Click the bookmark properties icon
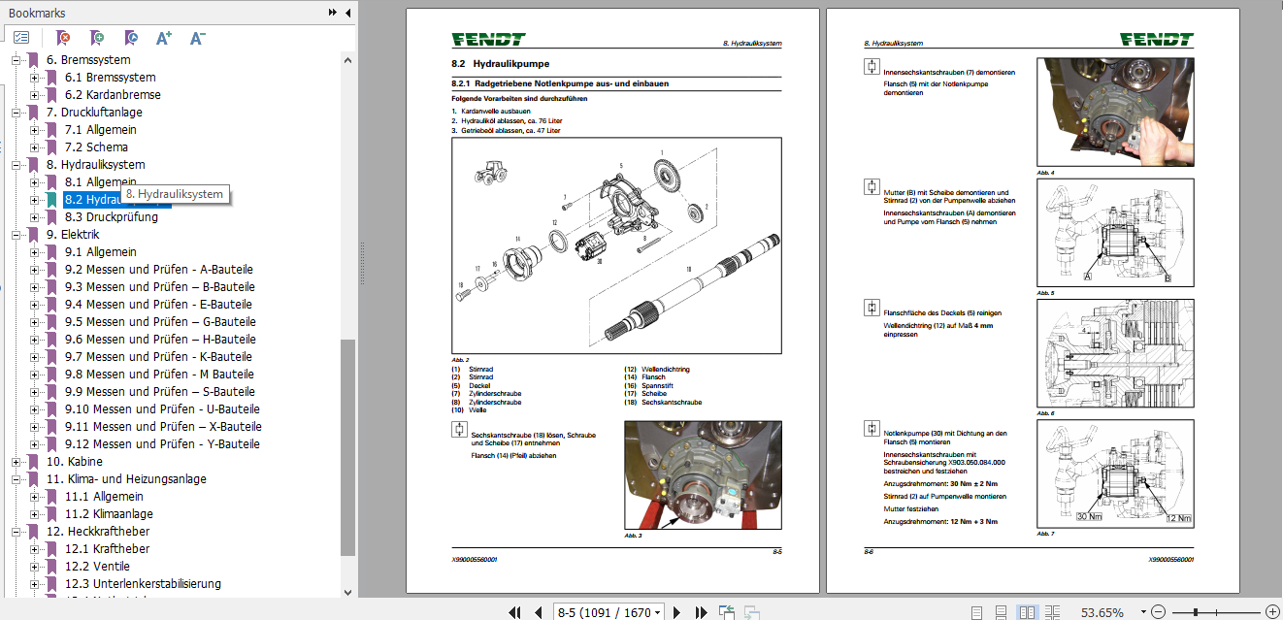The width and height of the screenshot is (1283, 620). (130, 38)
